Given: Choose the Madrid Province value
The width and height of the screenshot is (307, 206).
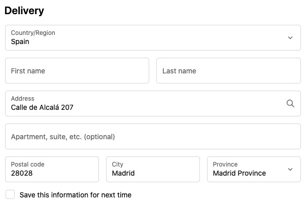Looking at the screenshot, I should point(239,173).
